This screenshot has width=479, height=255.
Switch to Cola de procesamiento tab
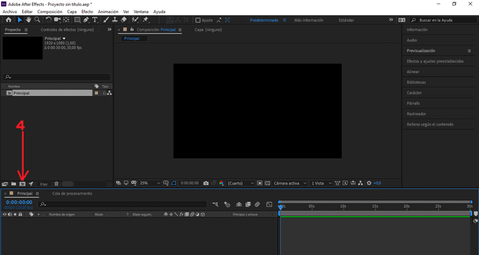point(72,193)
